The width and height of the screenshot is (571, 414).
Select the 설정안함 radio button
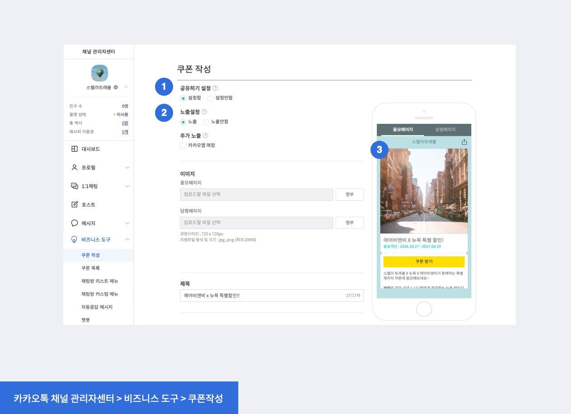coord(210,98)
